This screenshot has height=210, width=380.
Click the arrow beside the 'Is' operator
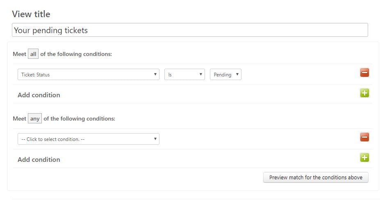coord(201,74)
